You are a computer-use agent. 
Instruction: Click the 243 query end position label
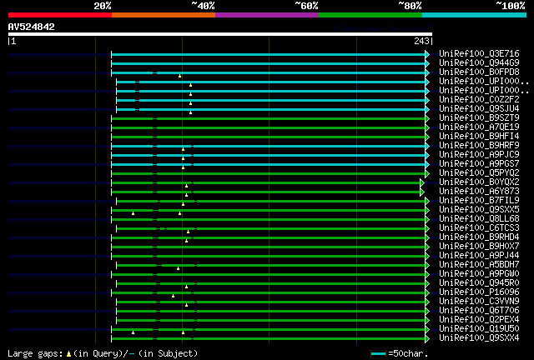[x=421, y=41]
